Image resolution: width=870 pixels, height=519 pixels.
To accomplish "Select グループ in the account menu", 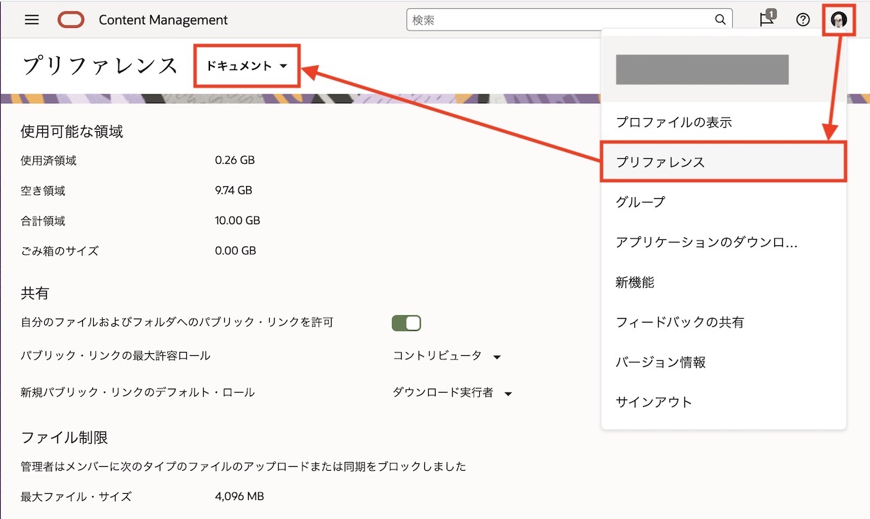I will pyautogui.click(x=640, y=202).
